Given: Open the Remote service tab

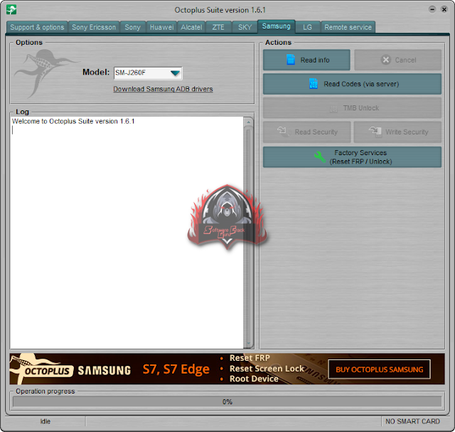Looking at the screenshot, I should [x=348, y=27].
